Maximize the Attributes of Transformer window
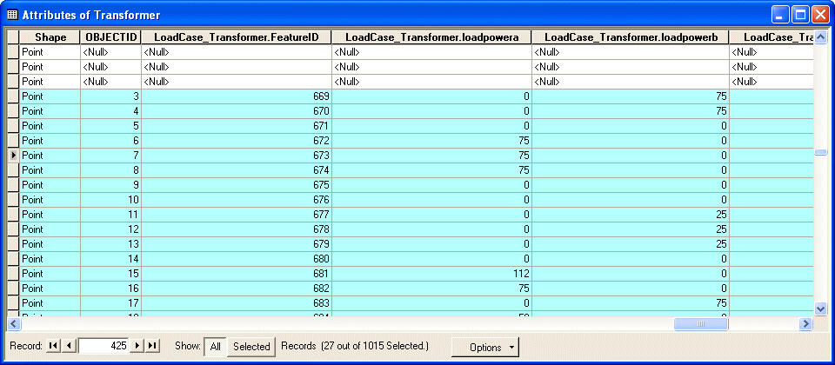 tap(799, 15)
